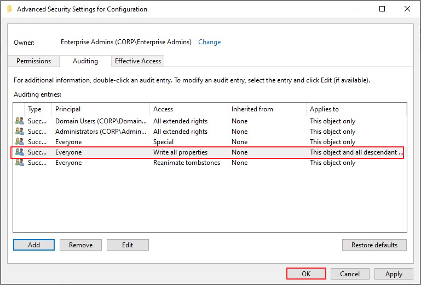421x285 pixels.
Task: Switch to the Permissions tab
Action: click(x=33, y=61)
